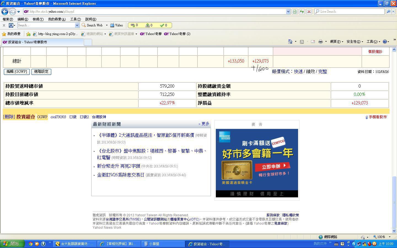
Task: Open the zoom level 100% dropdown
Action: pyautogui.click(x=390, y=237)
